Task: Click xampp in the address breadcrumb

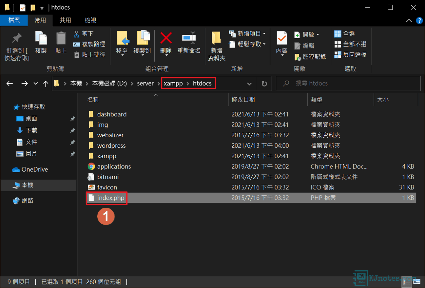Action: pyautogui.click(x=173, y=84)
